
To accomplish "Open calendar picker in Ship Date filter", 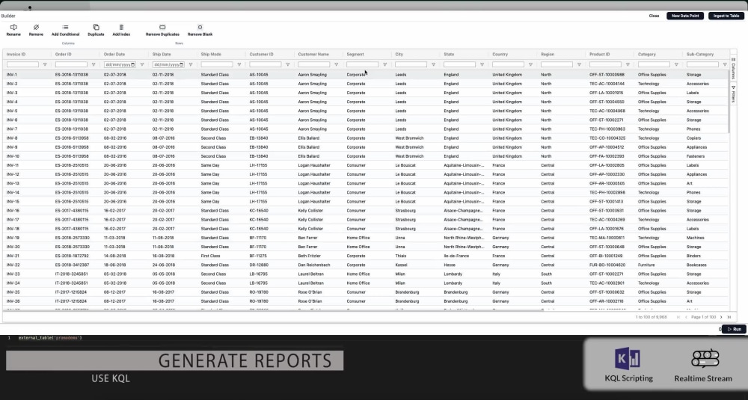I will coord(181,64).
